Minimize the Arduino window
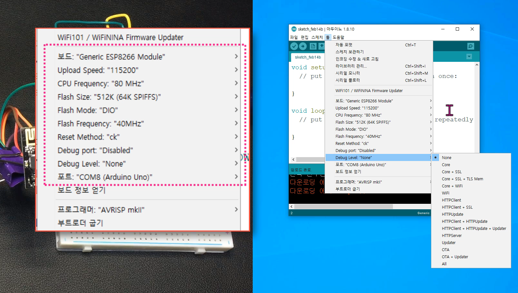The width and height of the screenshot is (518, 293). click(443, 29)
